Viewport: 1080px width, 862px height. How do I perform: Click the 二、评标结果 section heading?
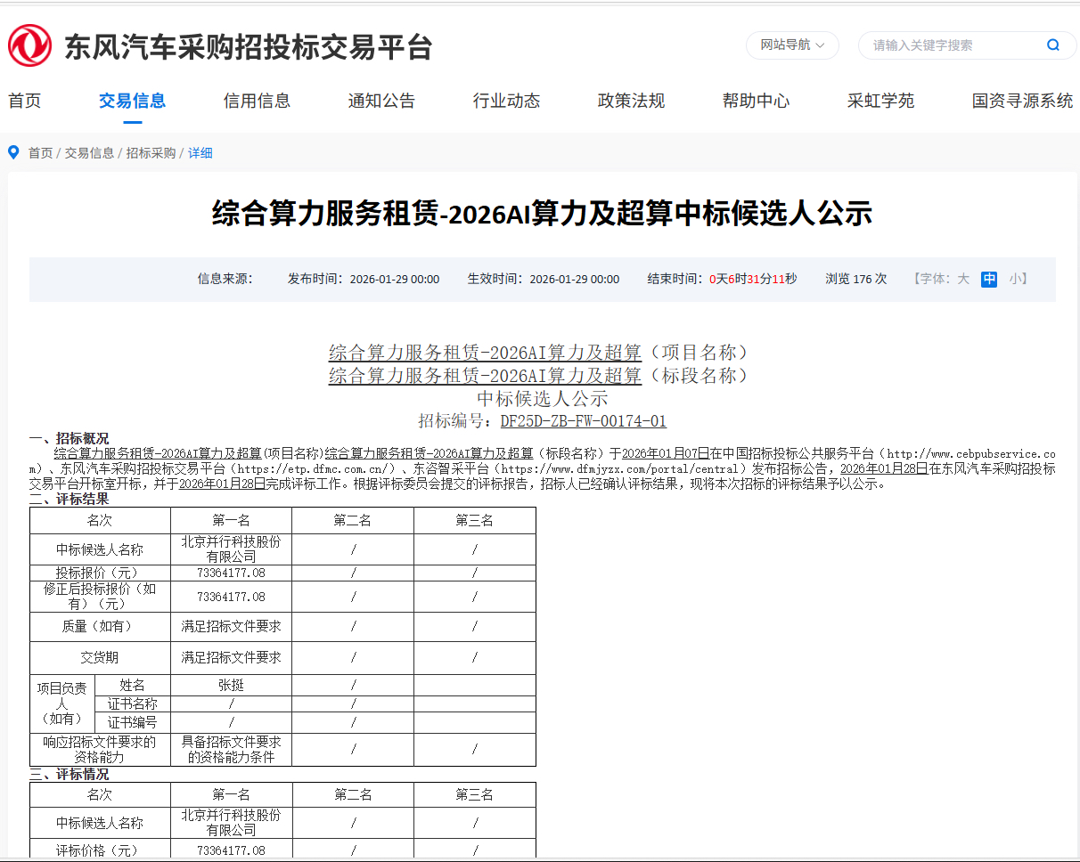coord(70,499)
